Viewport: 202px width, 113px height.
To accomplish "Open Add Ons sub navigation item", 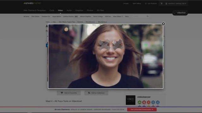I will [x=108, y=17].
